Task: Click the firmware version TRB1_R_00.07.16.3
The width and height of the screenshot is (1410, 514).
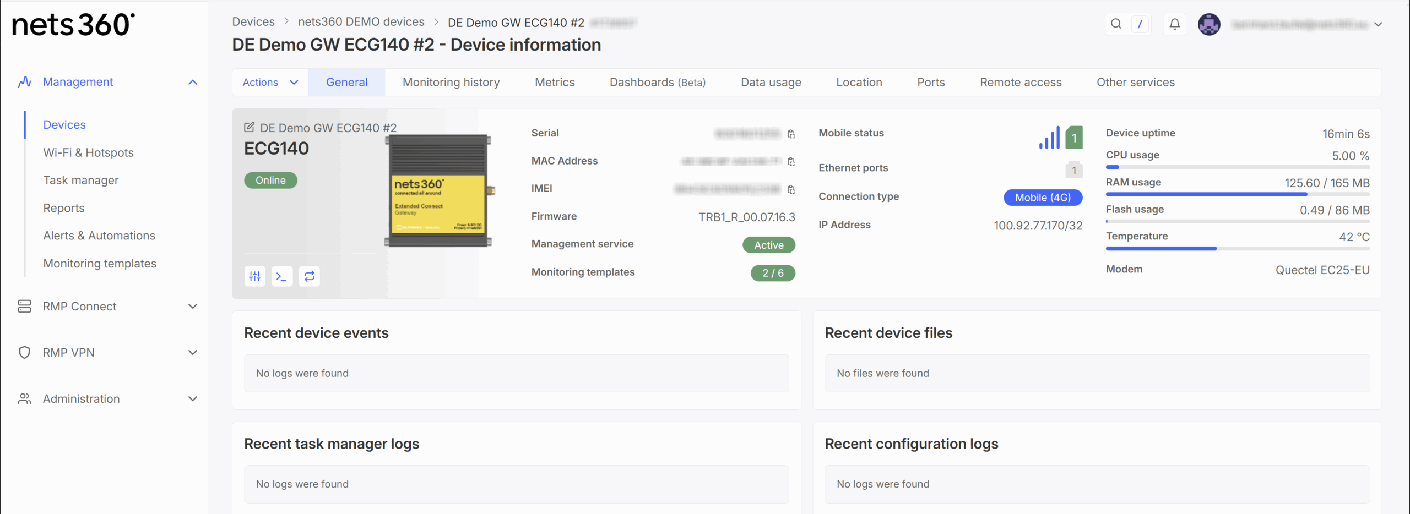Action: point(746,217)
